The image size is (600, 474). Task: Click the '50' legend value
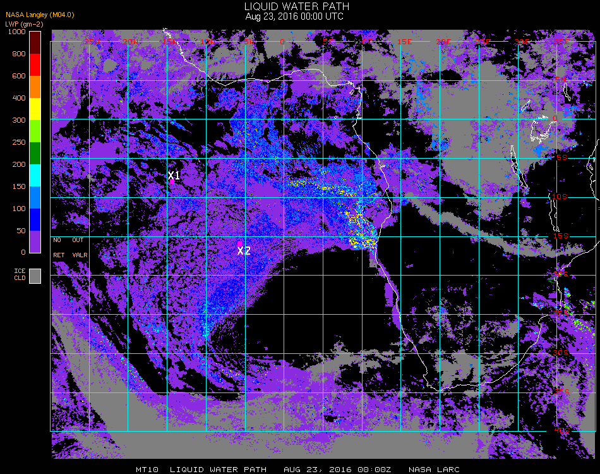pos(21,231)
